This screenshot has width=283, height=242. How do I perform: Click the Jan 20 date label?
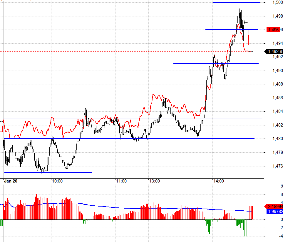click(x=11, y=181)
